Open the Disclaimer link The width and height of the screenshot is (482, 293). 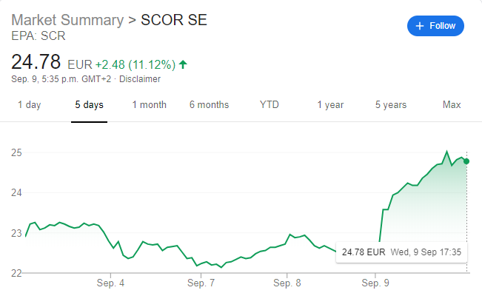point(140,79)
